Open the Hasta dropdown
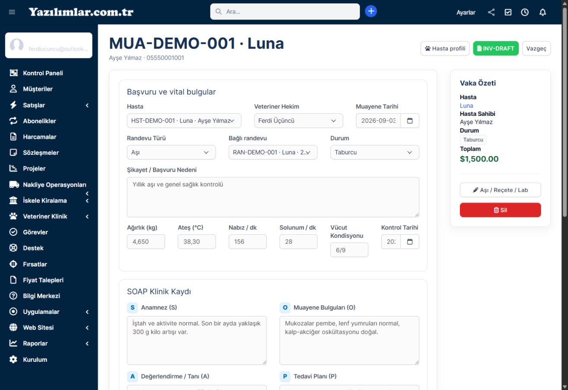The height and width of the screenshot is (390, 568). tap(184, 121)
